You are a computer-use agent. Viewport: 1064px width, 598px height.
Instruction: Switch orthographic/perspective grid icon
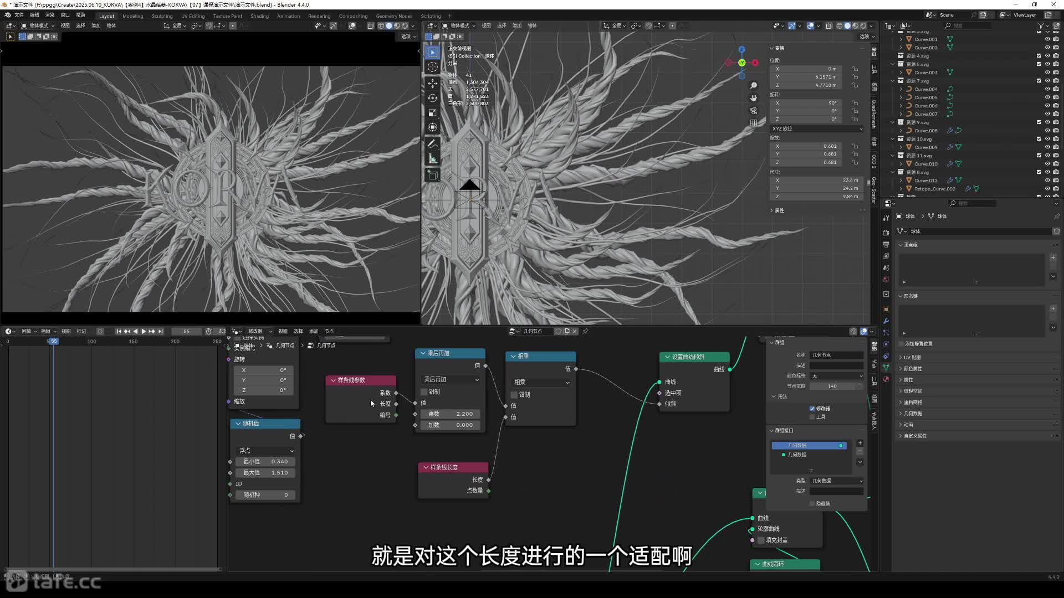point(754,123)
